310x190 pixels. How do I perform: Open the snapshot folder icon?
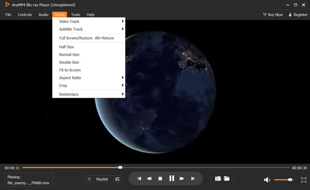[x=227, y=178]
